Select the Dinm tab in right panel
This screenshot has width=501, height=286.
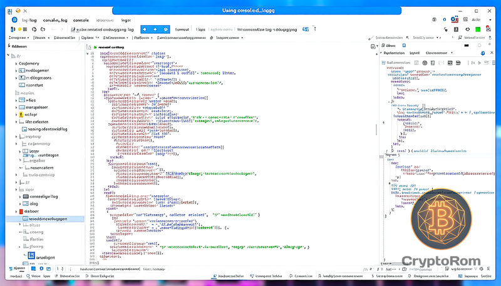390,46
